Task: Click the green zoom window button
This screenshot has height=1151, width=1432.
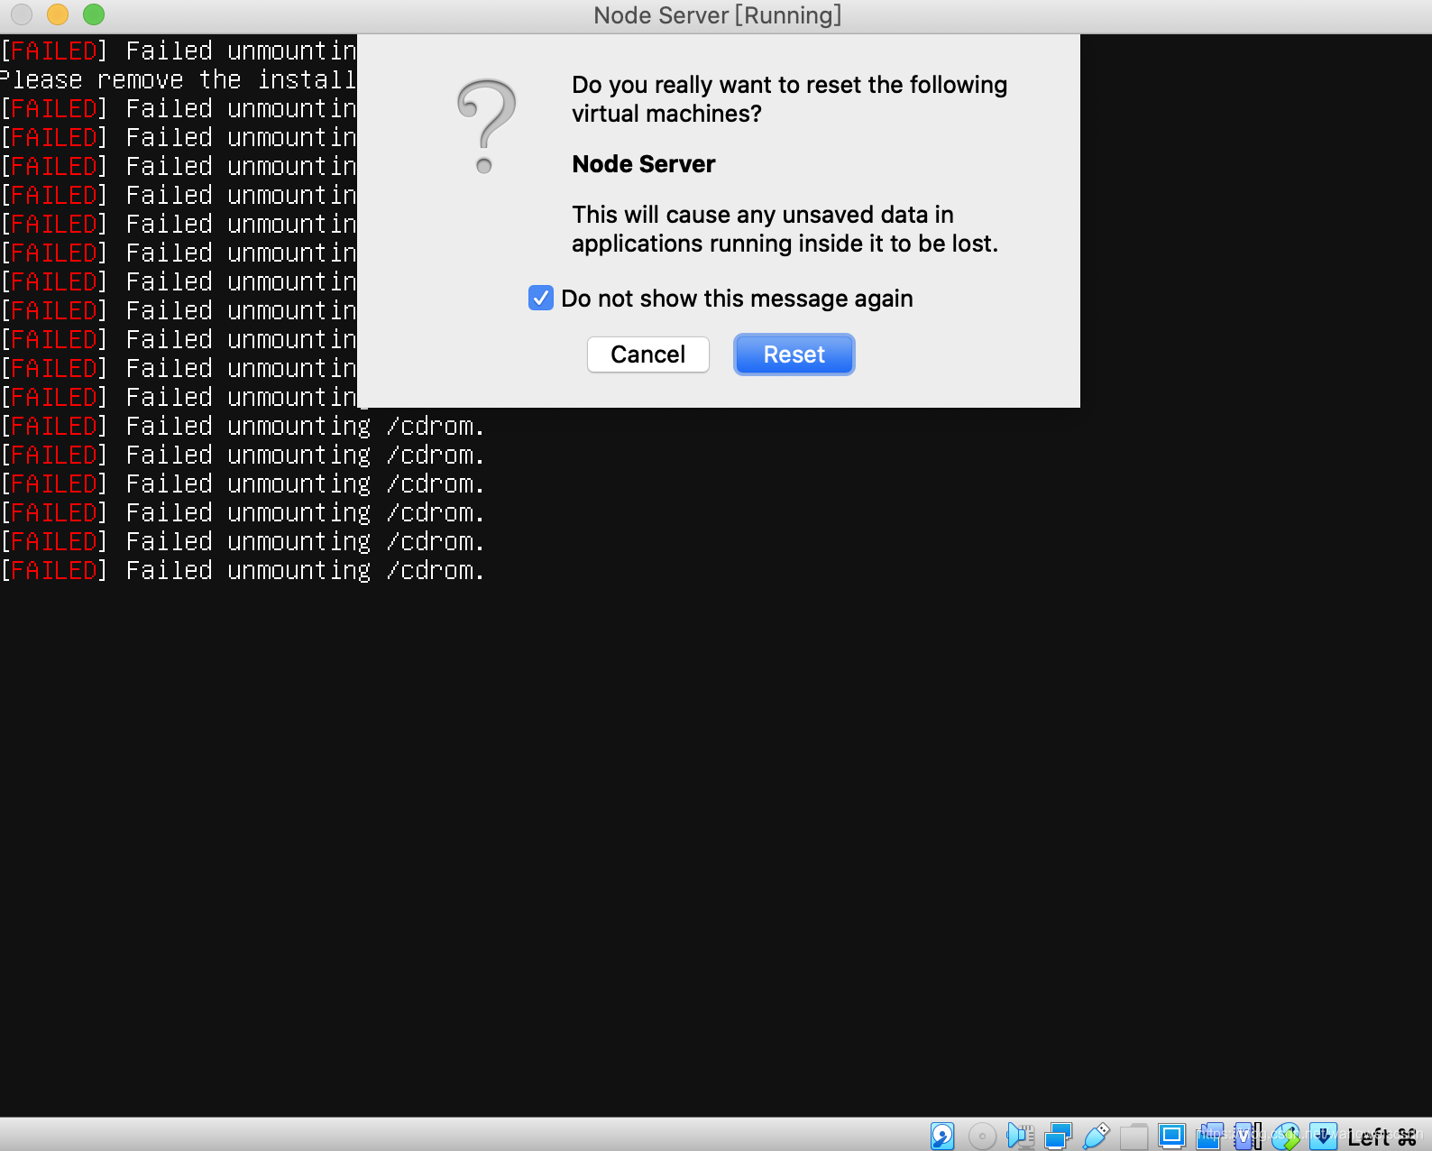Action: click(94, 14)
